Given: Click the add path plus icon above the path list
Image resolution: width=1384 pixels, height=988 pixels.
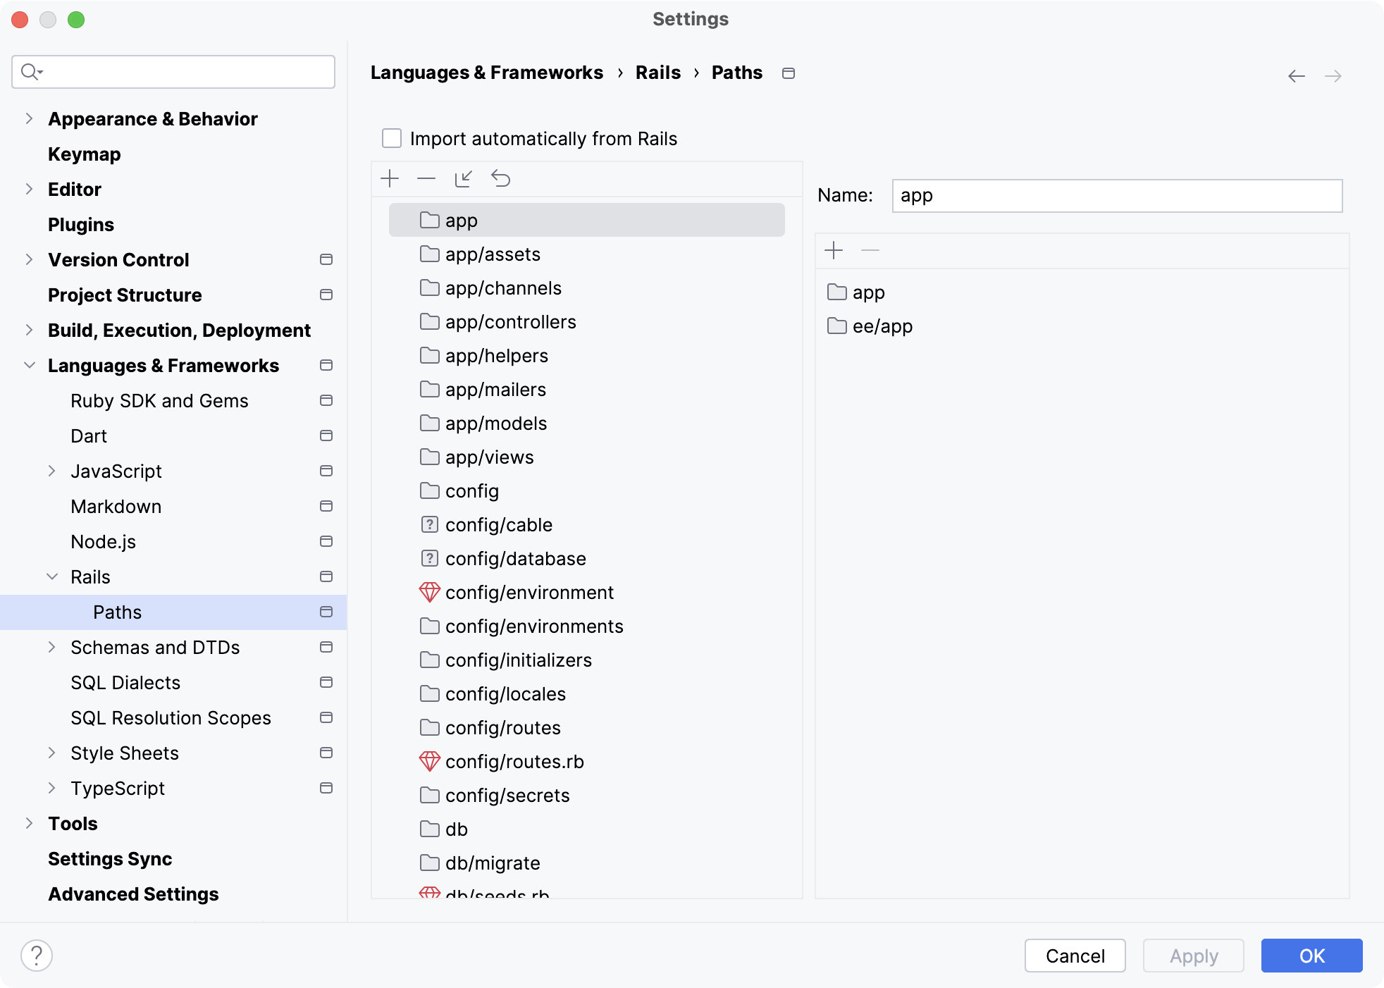Looking at the screenshot, I should click(x=390, y=178).
